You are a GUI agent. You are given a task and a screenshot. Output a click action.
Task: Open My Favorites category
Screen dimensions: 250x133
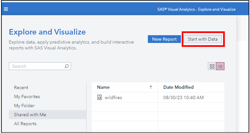(x=27, y=97)
